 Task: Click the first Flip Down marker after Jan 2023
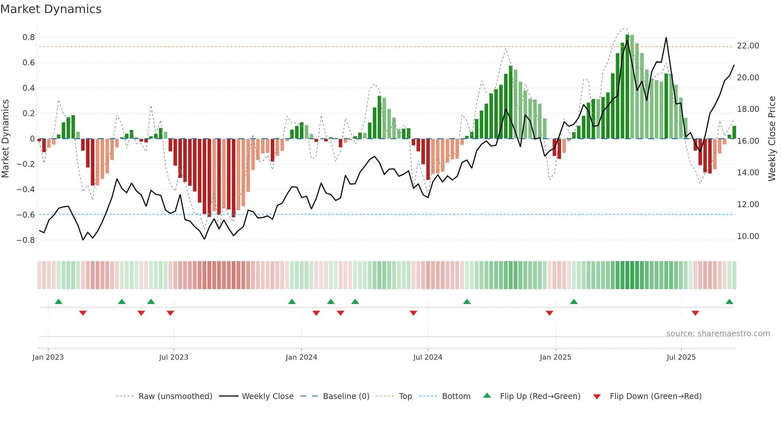pos(83,313)
